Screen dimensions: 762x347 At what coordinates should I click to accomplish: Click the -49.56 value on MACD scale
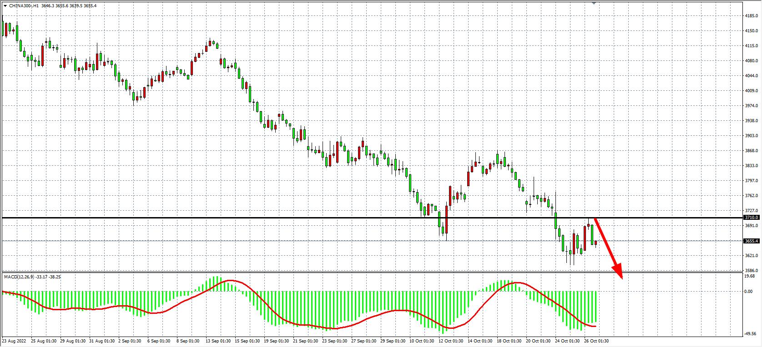click(x=750, y=333)
